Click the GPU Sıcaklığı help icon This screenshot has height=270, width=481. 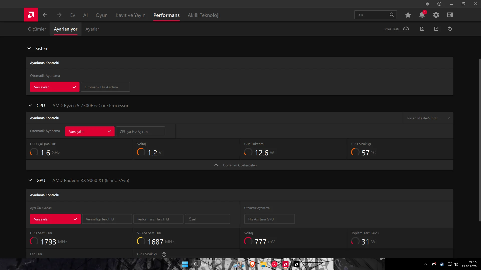(164, 254)
